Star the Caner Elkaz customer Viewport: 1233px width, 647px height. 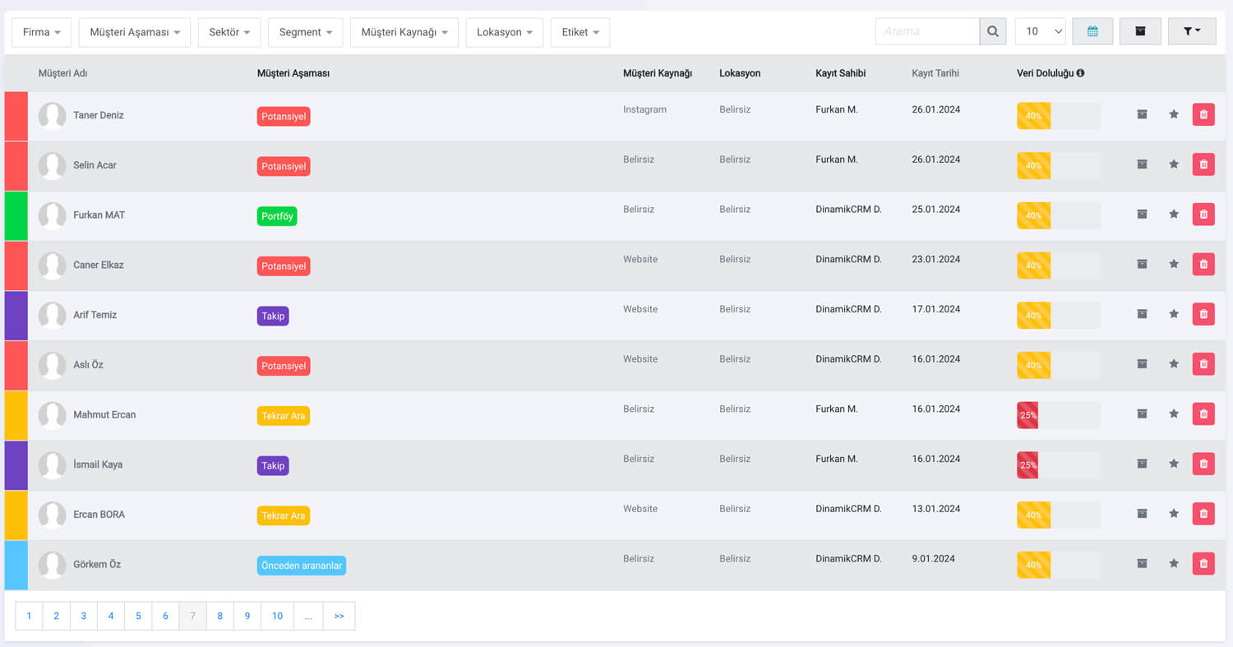[x=1174, y=264]
